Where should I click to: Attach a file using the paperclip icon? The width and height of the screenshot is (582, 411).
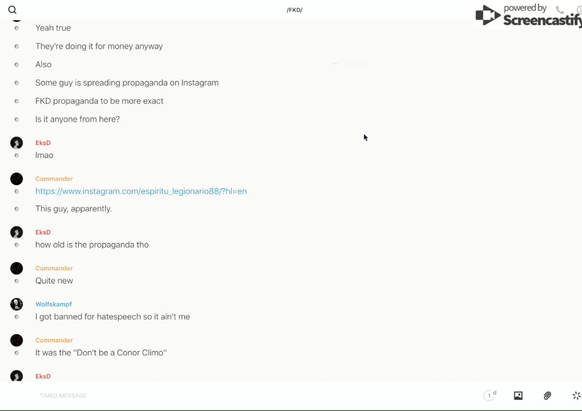click(547, 396)
